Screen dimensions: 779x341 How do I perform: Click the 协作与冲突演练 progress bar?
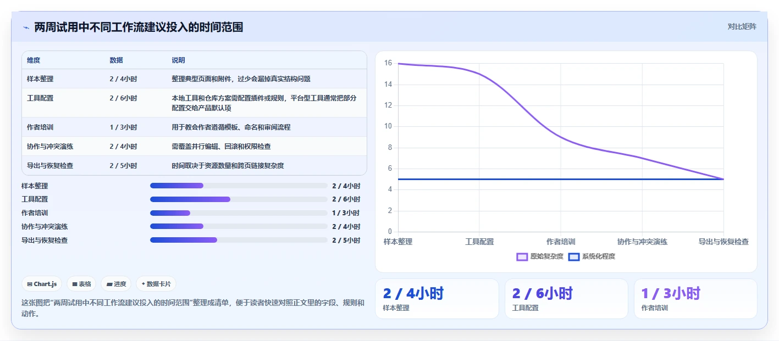(239, 226)
